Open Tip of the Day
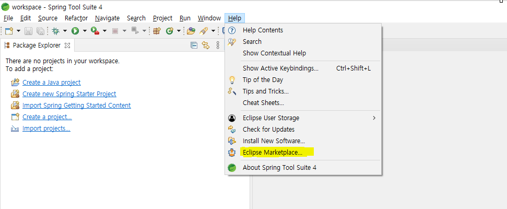507x209 pixels. (x=303, y=79)
